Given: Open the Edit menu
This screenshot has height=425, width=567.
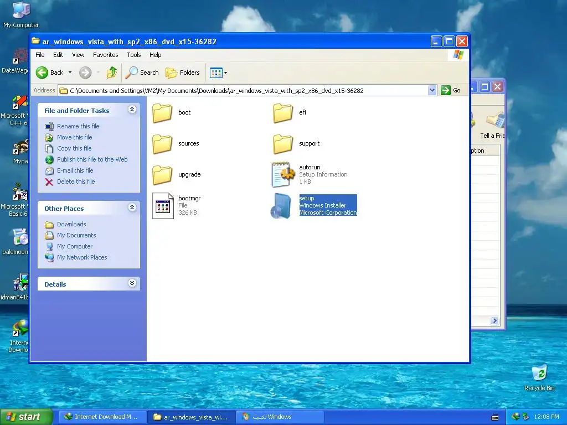Looking at the screenshot, I should click(58, 55).
